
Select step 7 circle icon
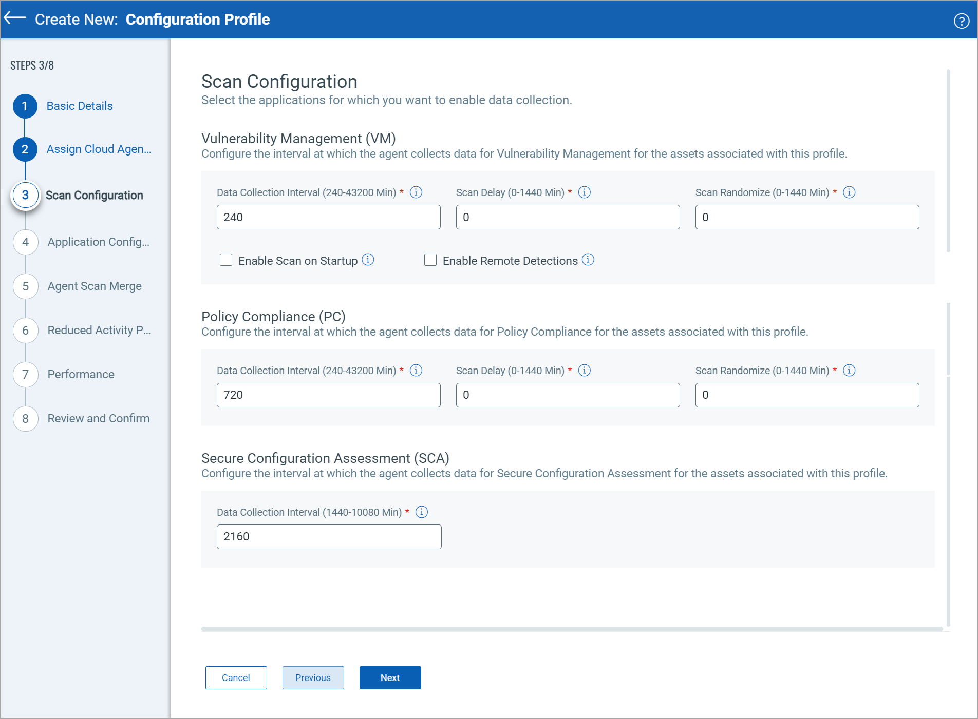[x=25, y=375]
